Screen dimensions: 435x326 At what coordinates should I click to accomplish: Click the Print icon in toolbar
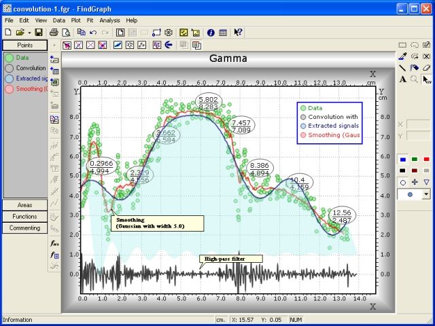click(54, 32)
